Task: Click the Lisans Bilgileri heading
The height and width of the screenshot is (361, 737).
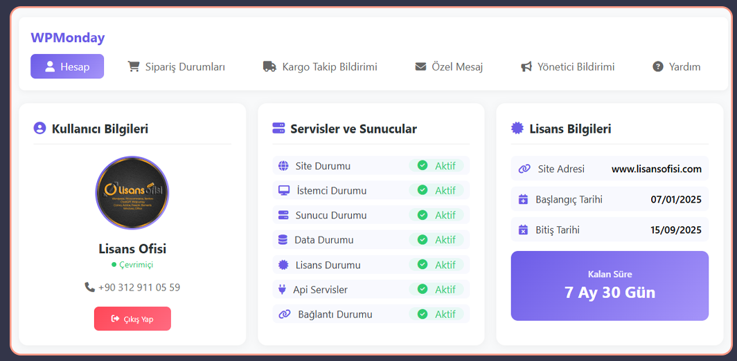Action: pyautogui.click(x=570, y=129)
